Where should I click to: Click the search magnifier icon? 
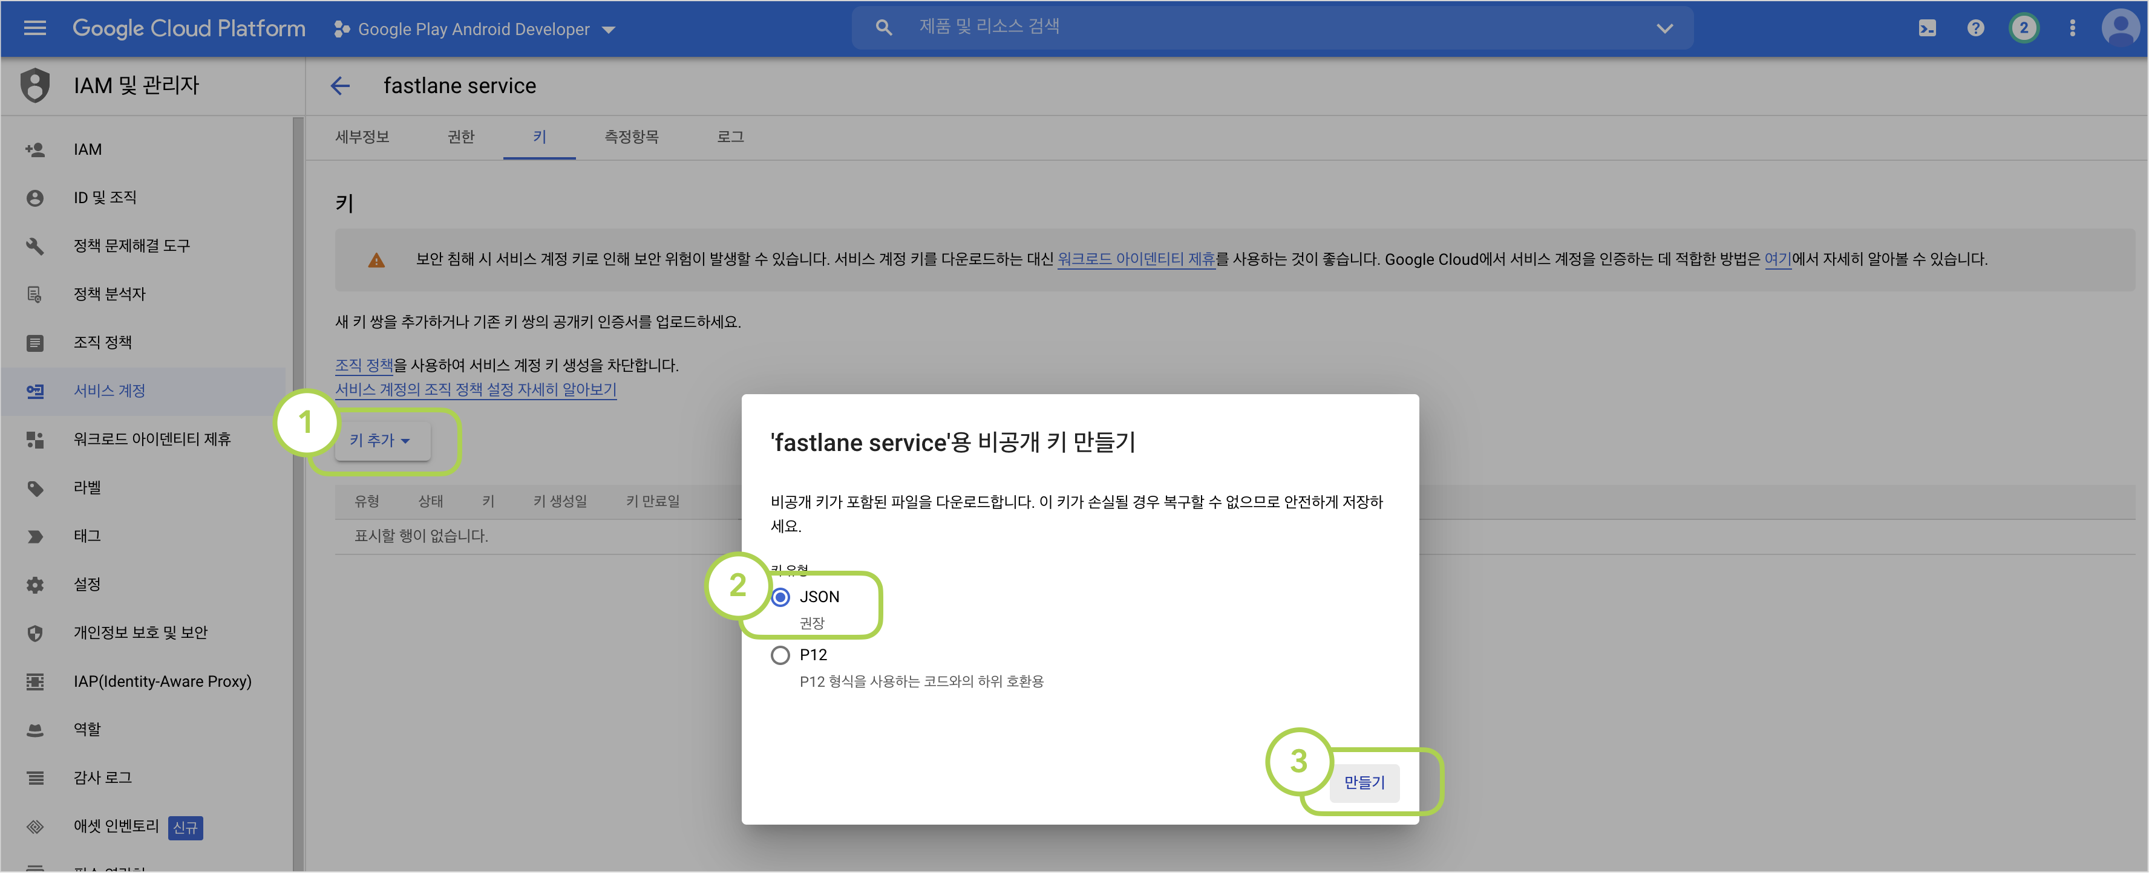(883, 28)
